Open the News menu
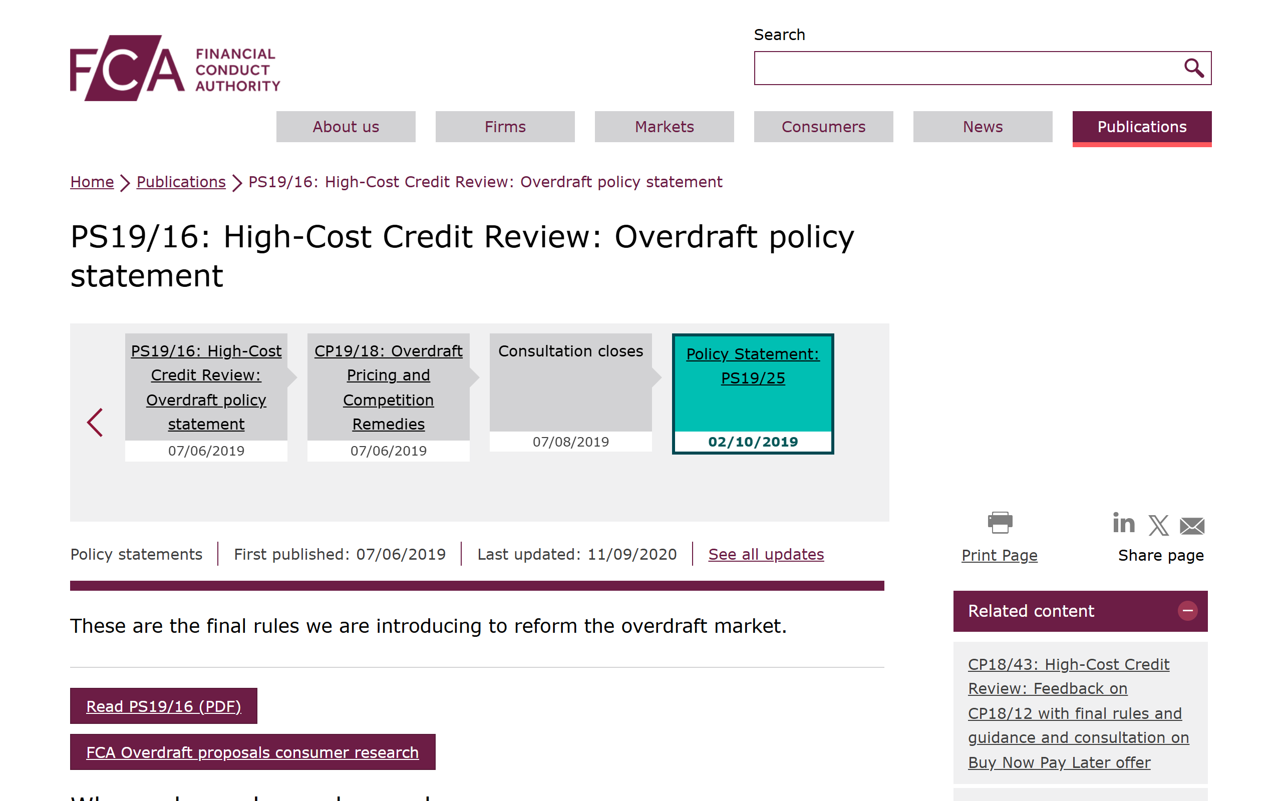1282x801 pixels. pyautogui.click(x=983, y=127)
